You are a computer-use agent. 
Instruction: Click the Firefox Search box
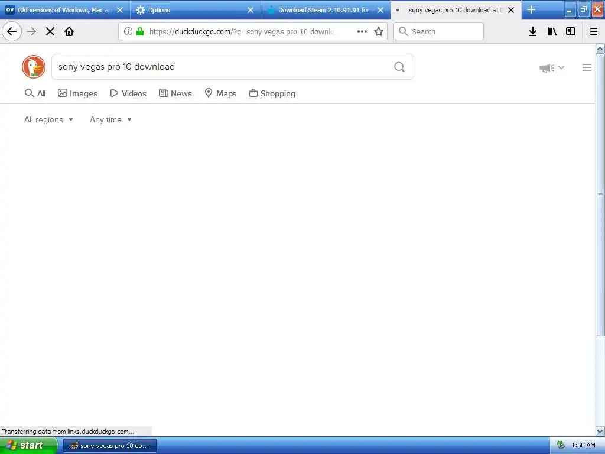[x=439, y=31]
